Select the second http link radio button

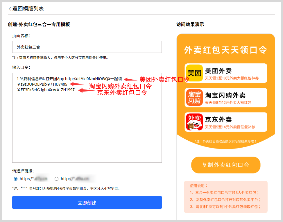pos(56,179)
